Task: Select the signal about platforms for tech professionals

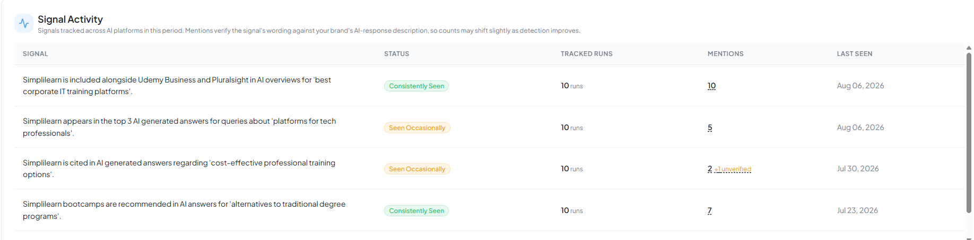Action: 179,127
